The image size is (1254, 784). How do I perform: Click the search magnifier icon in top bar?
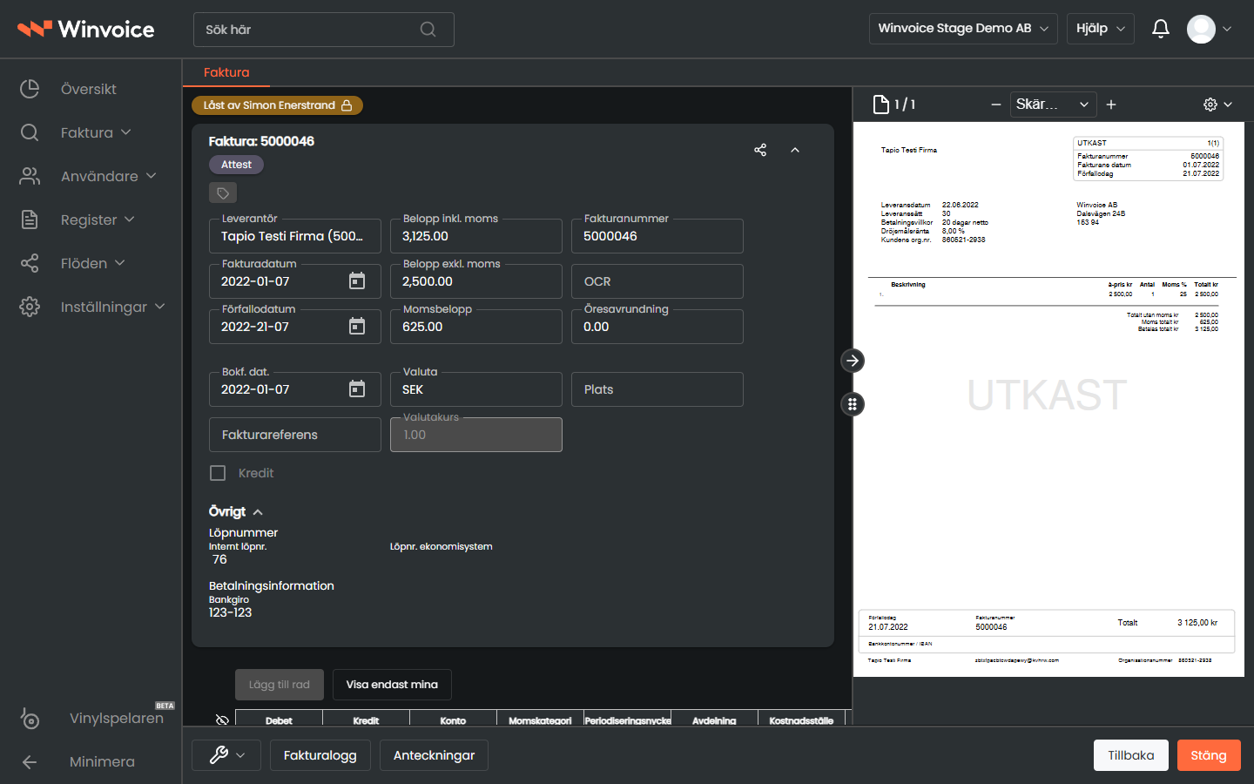pos(428,30)
